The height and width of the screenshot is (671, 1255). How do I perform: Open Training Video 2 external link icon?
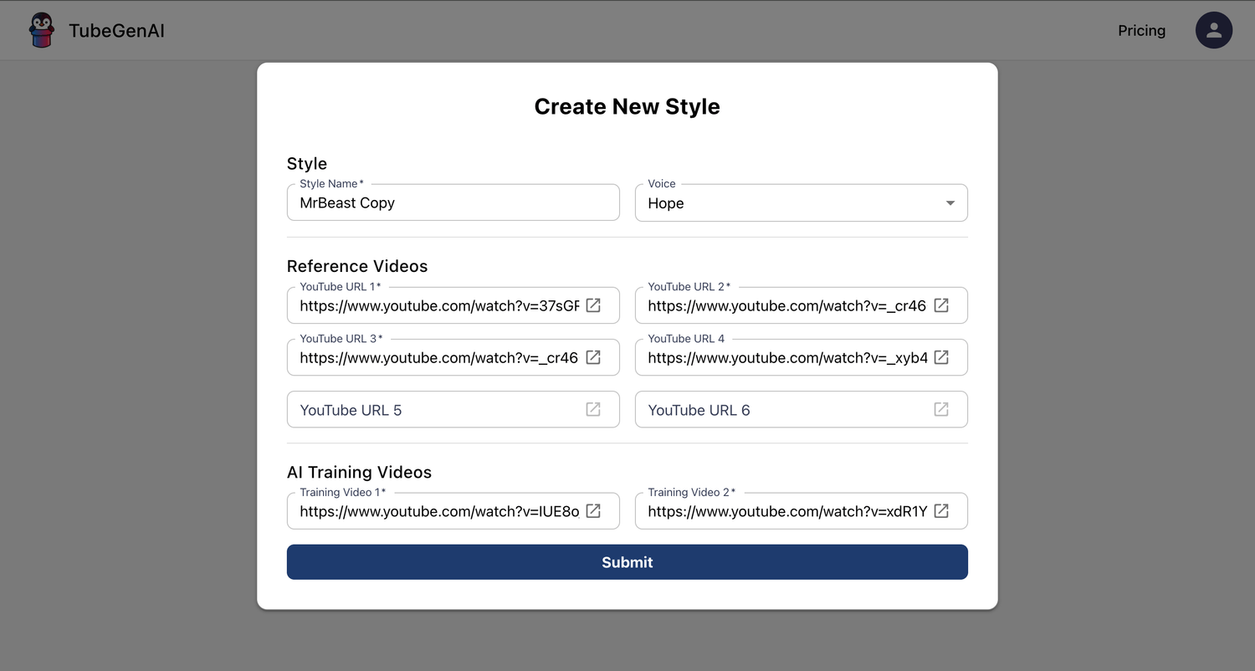click(x=941, y=510)
